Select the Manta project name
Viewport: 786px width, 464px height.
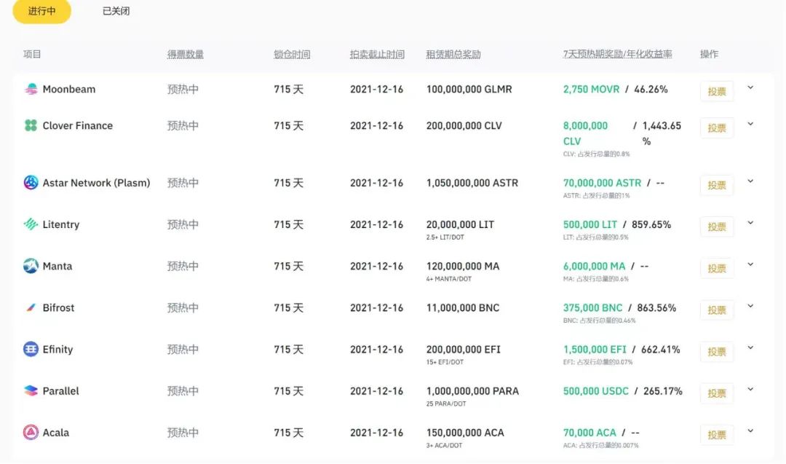pyautogui.click(x=57, y=267)
